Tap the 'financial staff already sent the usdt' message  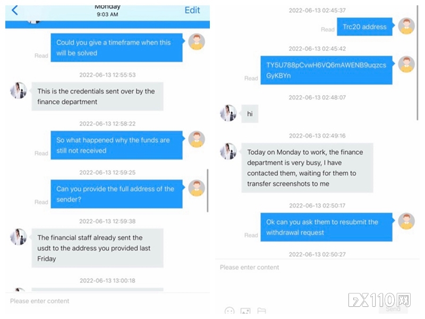pos(98,248)
